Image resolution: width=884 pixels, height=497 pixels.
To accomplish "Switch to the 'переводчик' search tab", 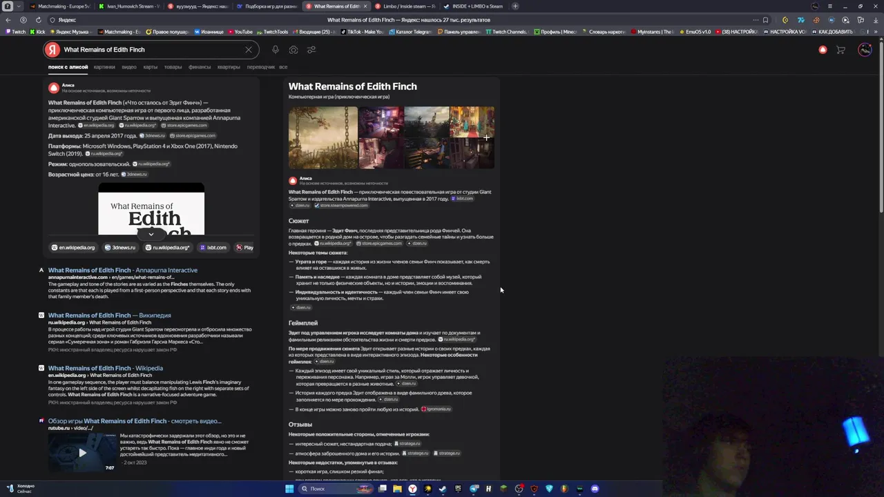I will [260, 67].
